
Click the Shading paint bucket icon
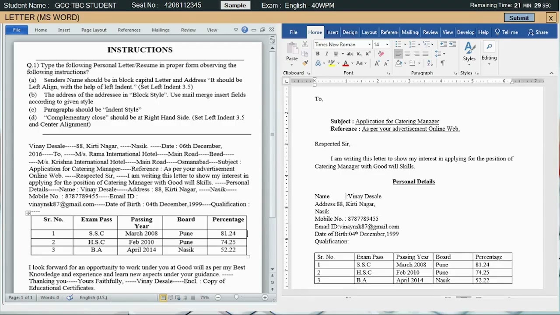(x=398, y=63)
